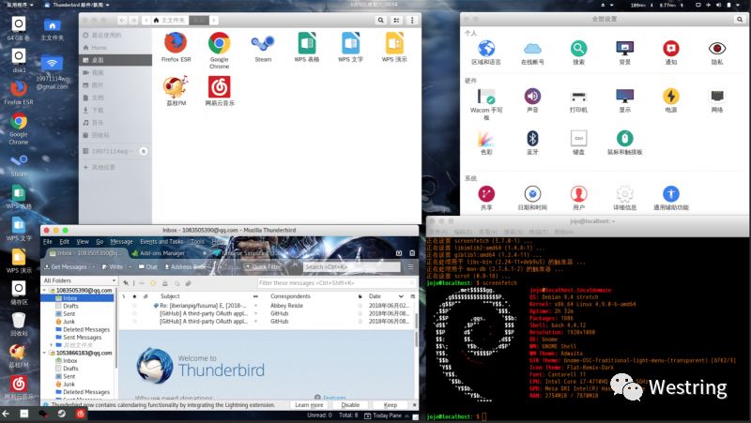Open 通知 notifications settings
This screenshot has height=423, width=751.
pos(671,53)
